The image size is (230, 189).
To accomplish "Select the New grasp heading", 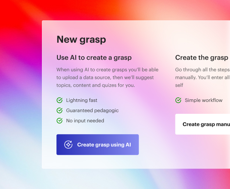I will pyautogui.click(x=81, y=40).
